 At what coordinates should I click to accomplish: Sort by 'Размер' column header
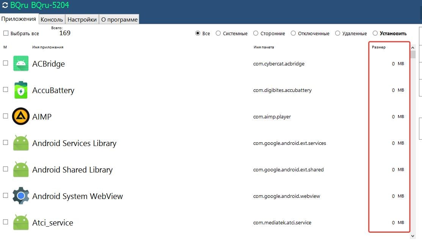tap(379, 47)
